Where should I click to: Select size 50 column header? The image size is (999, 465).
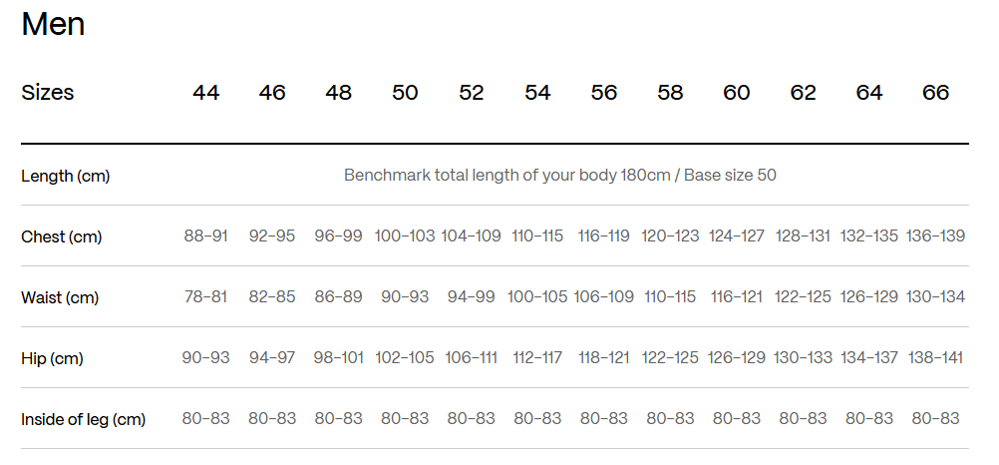click(405, 93)
